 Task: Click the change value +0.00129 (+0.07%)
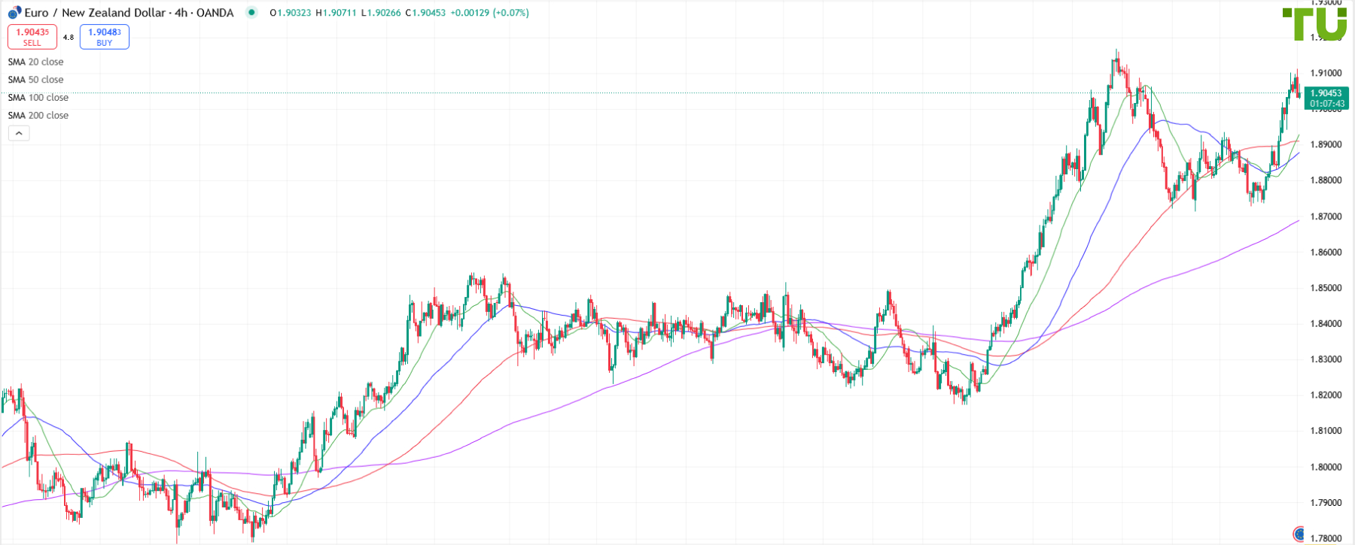tap(490, 13)
